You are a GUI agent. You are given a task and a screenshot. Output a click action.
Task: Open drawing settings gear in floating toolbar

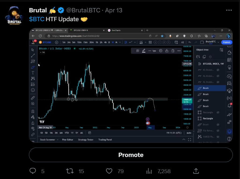(x=161, y=51)
